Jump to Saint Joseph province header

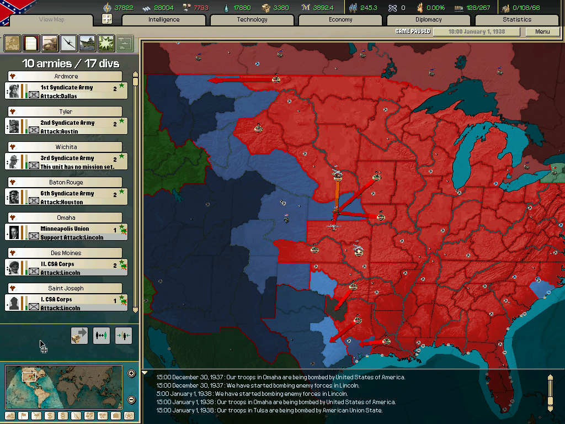click(x=65, y=288)
